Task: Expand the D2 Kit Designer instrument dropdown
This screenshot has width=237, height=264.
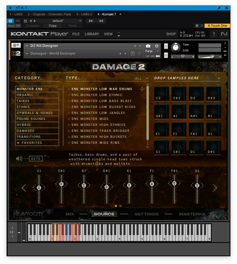Action: 27,46
